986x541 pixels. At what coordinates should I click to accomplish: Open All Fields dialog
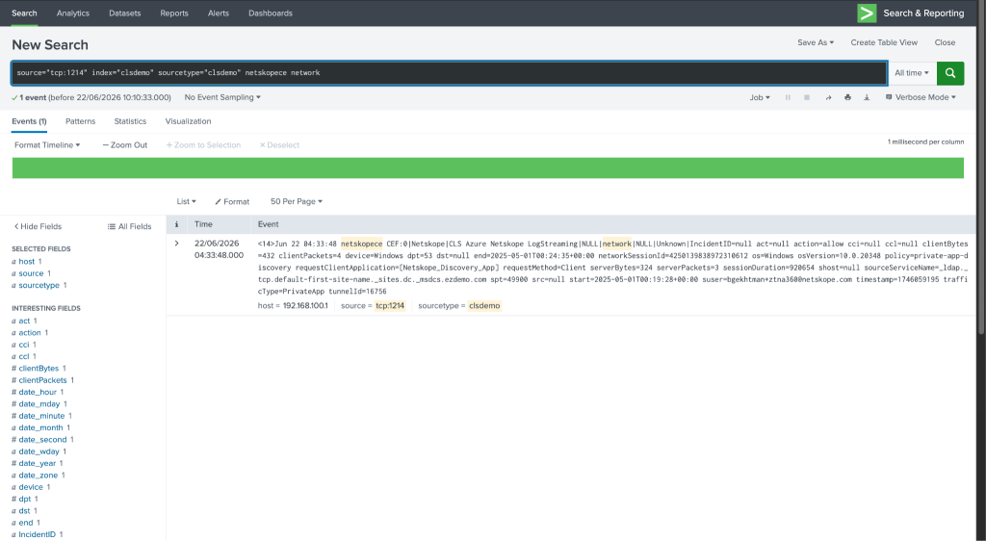tap(130, 227)
